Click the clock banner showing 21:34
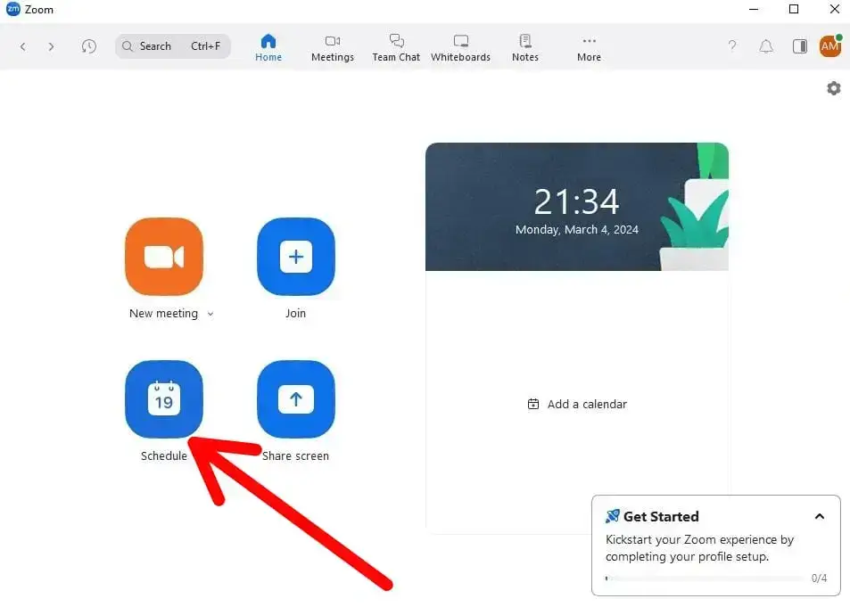The image size is (850, 607). coord(577,207)
